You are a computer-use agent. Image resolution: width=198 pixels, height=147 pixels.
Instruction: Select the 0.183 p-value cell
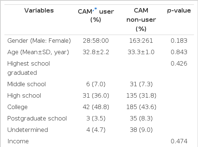click(x=179, y=41)
